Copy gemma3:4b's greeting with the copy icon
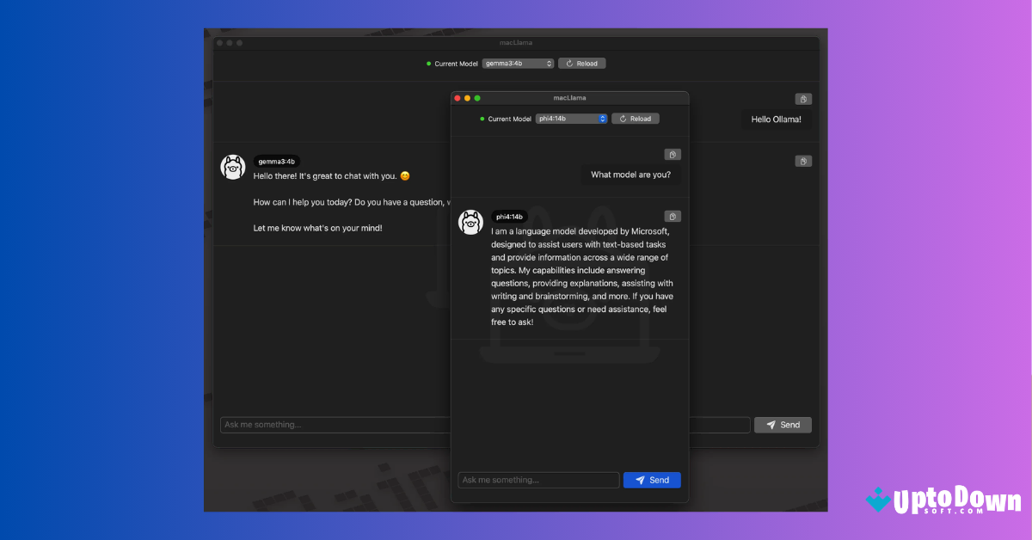This screenshot has width=1032, height=540. 803,161
